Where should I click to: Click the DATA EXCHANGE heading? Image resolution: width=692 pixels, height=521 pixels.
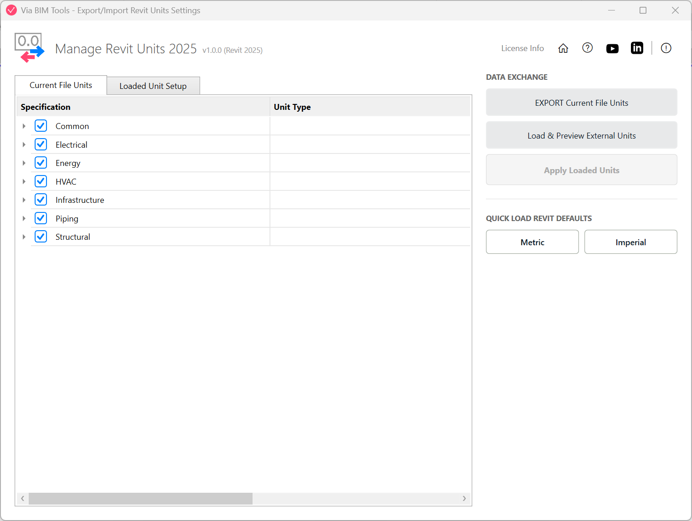coord(516,77)
